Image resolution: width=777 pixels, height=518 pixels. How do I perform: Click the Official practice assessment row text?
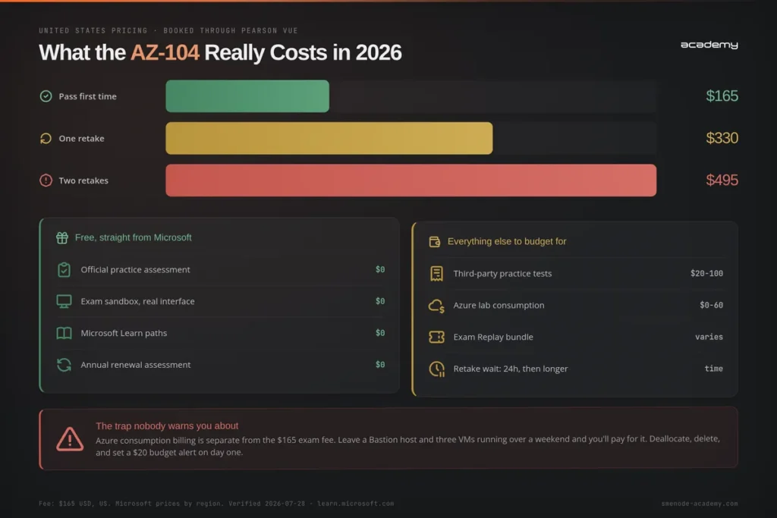coord(135,270)
